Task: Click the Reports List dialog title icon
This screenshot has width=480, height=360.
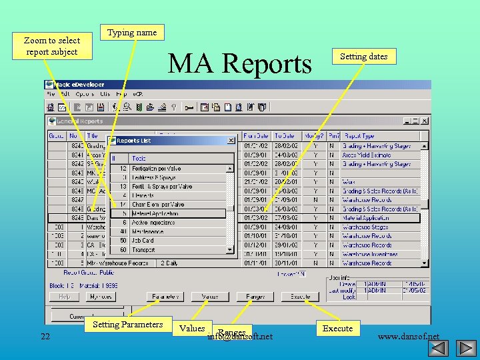Action: click(113, 141)
